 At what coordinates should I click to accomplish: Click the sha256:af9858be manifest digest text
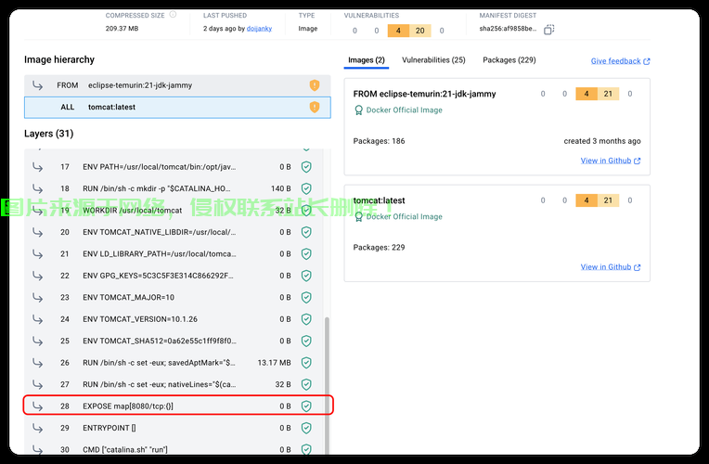pos(508,29)
